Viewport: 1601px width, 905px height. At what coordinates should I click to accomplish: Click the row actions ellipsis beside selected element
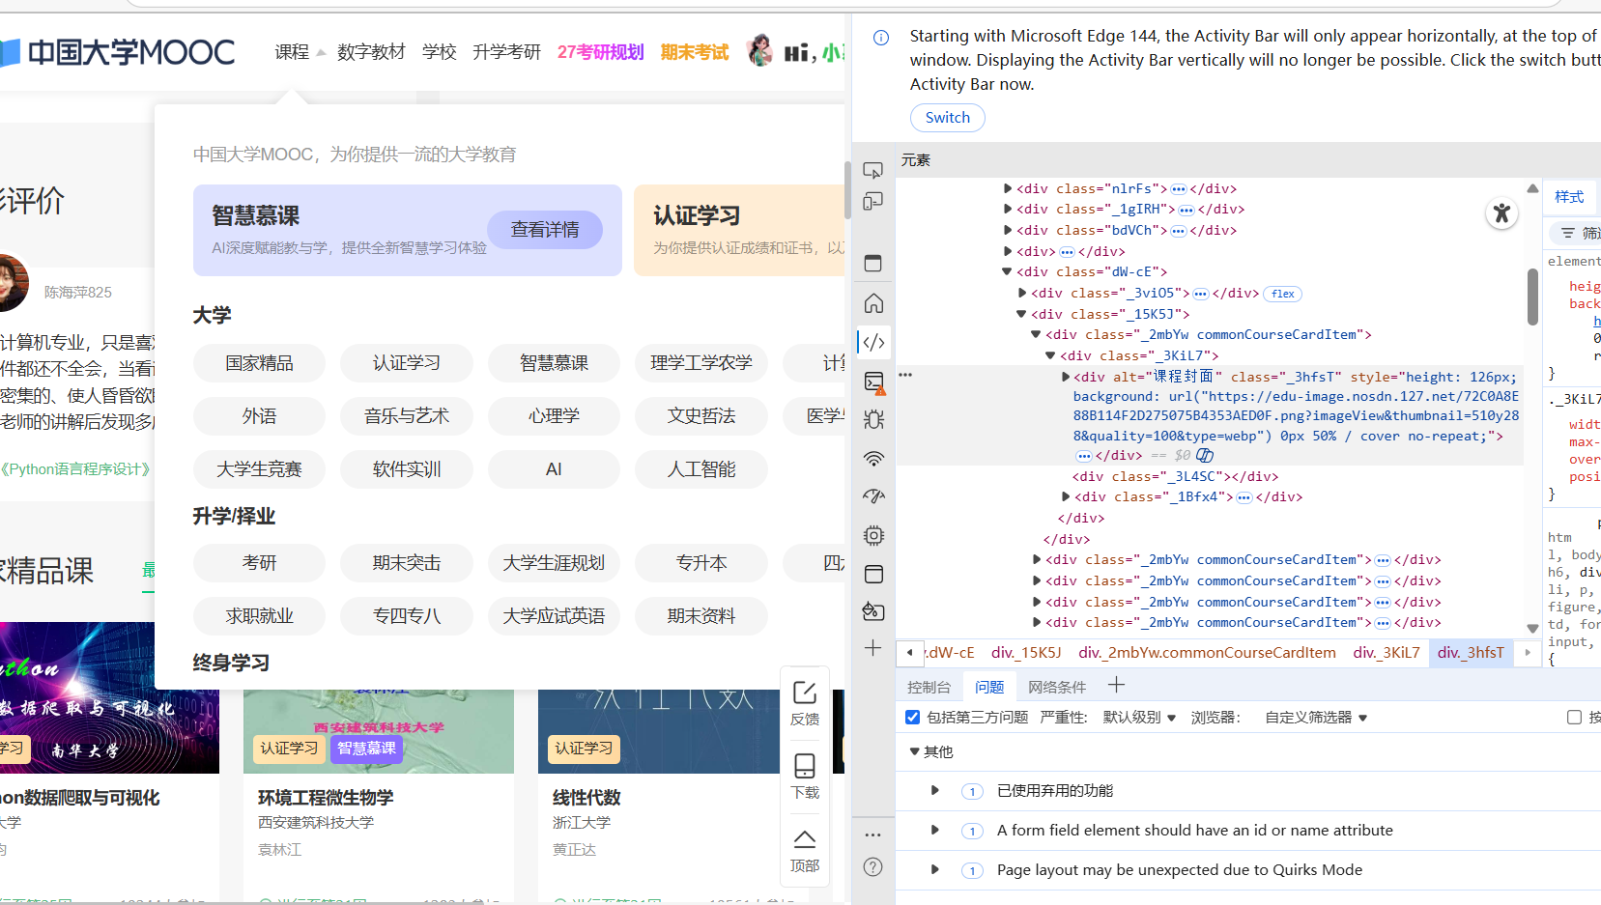[x=905, y=374]
